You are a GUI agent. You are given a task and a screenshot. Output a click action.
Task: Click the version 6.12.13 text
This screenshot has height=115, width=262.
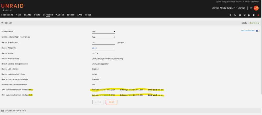pyautogui.click(x=9, y=10)
